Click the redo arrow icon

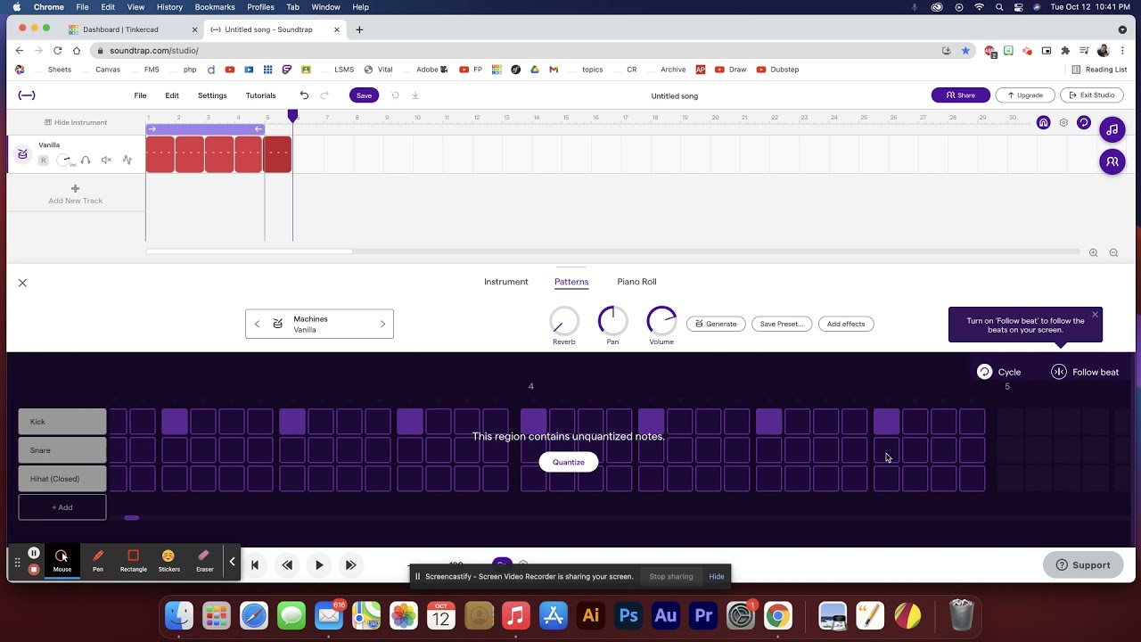pos(324,95)
